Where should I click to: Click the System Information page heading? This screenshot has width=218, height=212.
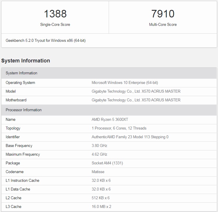[x=26, y=61]
